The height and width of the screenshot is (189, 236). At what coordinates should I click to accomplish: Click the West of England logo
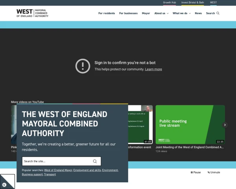click(x=32, y=13)
